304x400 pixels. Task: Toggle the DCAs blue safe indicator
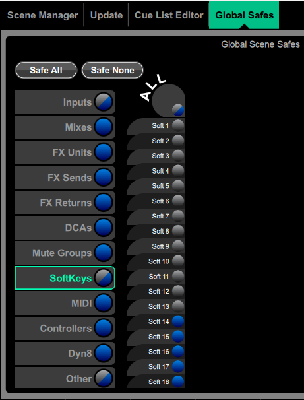(x=104, y=228)
